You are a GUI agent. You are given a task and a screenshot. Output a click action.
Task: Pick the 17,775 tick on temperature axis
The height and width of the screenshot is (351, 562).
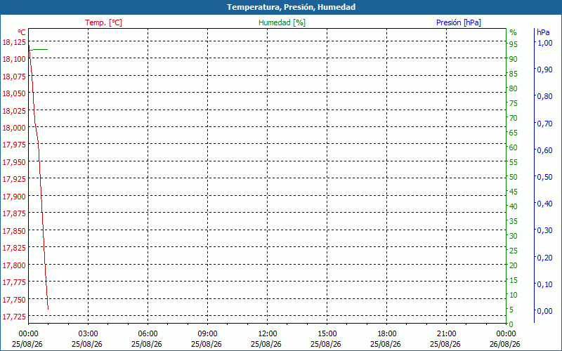[x=14, y=282]
